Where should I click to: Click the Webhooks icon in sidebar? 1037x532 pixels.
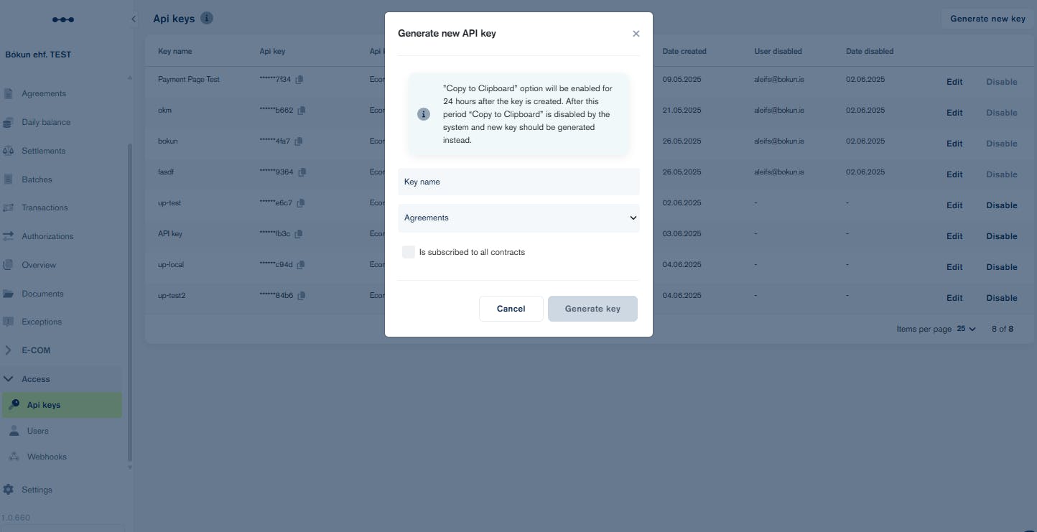(14, 457)
